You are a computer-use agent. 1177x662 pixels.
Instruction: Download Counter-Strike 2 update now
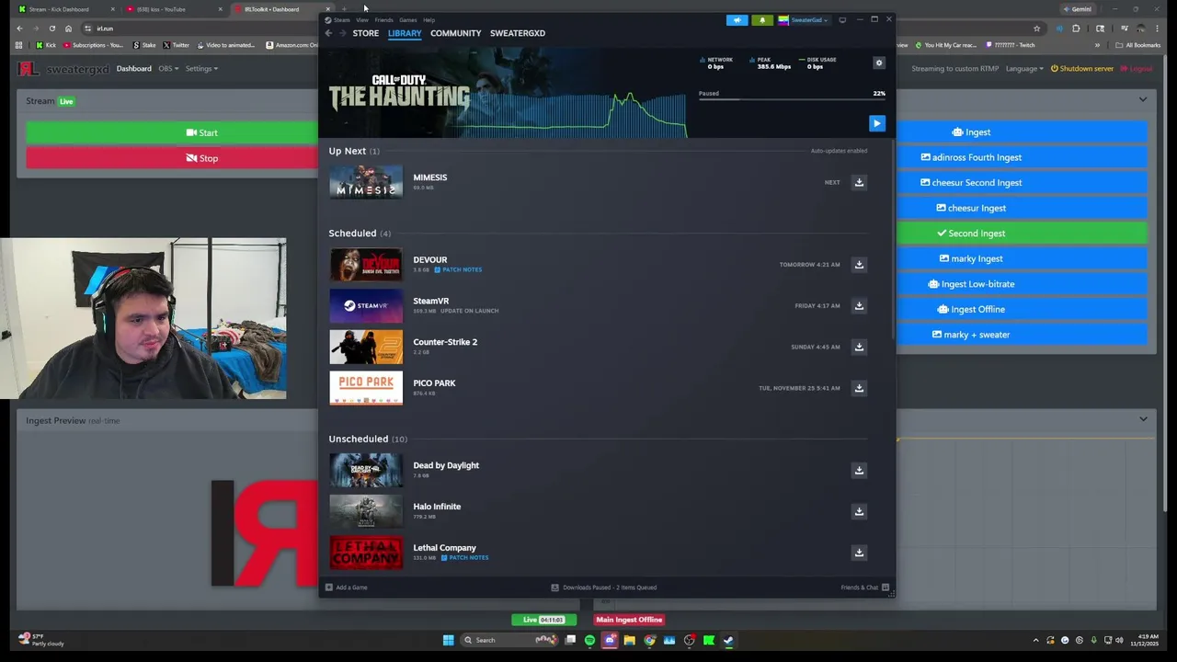pos(859,347)
